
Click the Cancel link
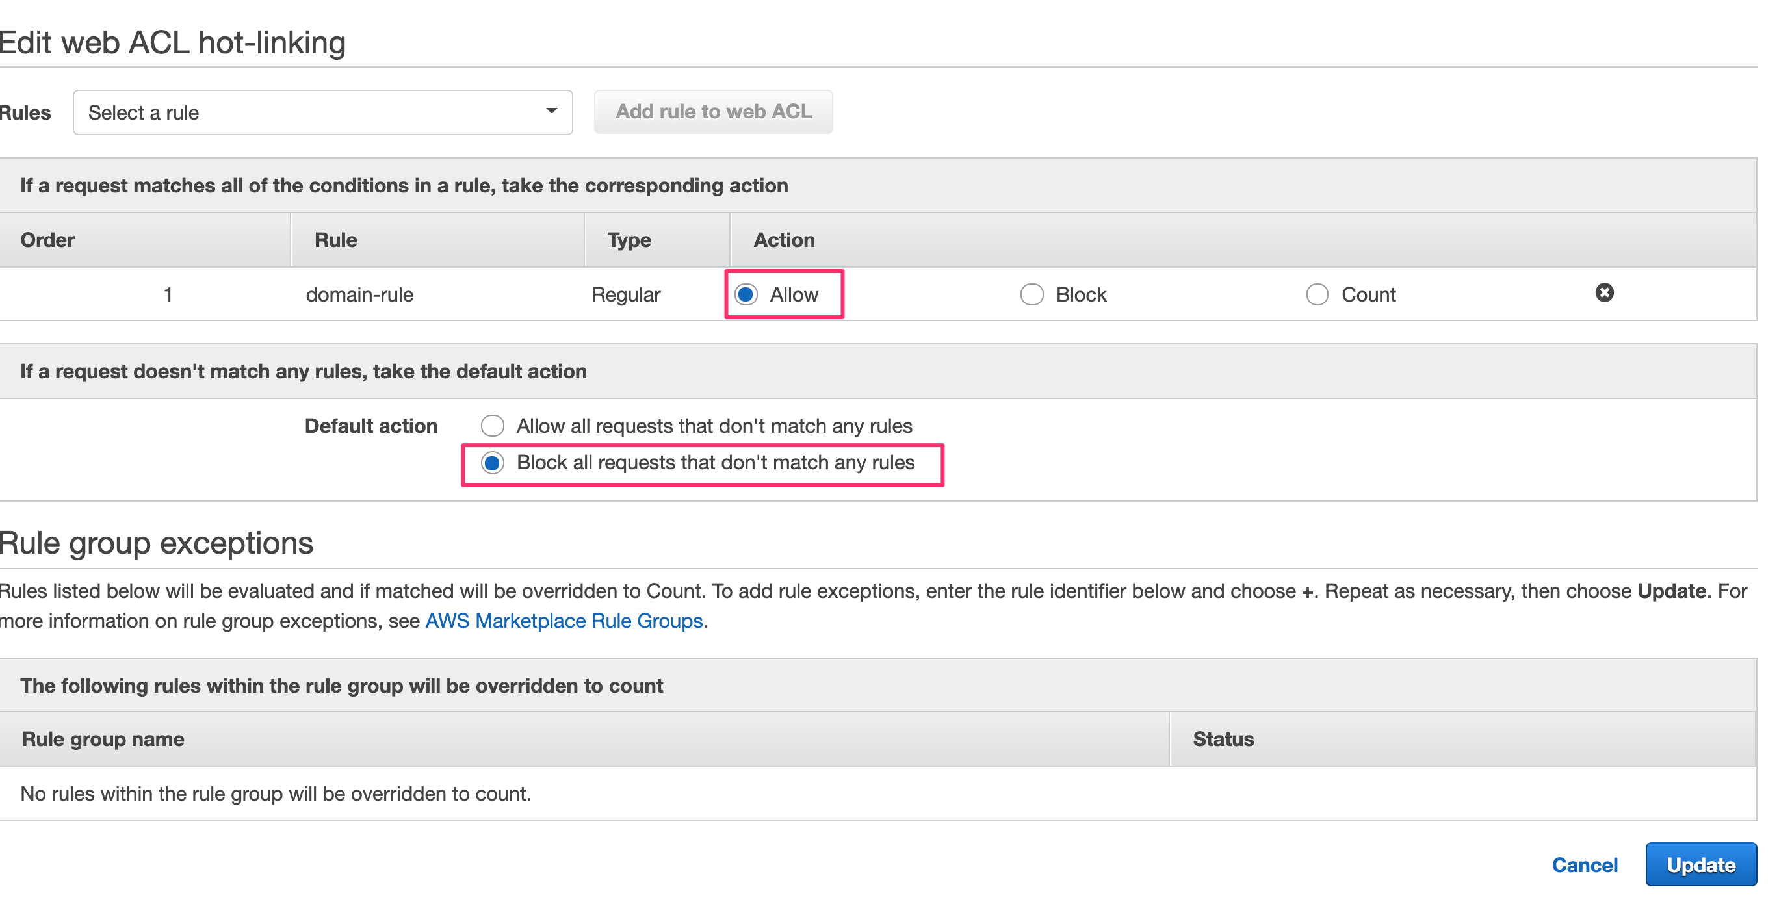pyautogui.click(x=1584, y=865)
